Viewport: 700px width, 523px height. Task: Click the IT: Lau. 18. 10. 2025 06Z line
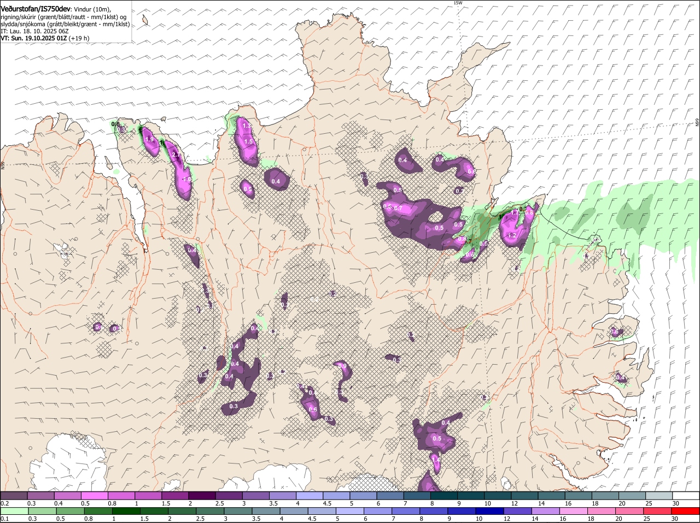pyautogui.click(x=34, y=31)
